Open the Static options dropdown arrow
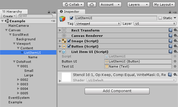The height and width of the screenshot is (107, 178). [x=175, y=18]
